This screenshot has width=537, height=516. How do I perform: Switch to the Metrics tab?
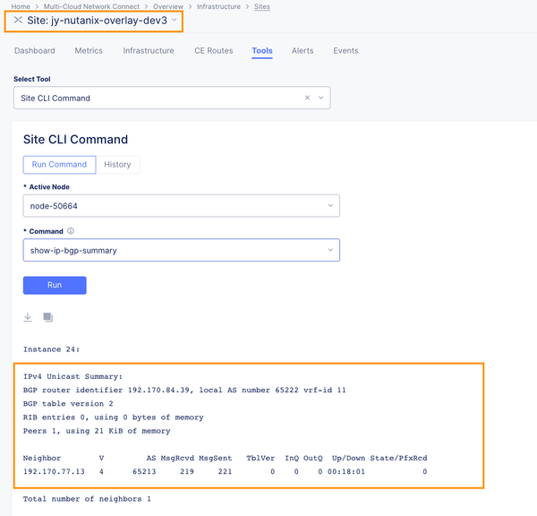[x=89, y=51]
